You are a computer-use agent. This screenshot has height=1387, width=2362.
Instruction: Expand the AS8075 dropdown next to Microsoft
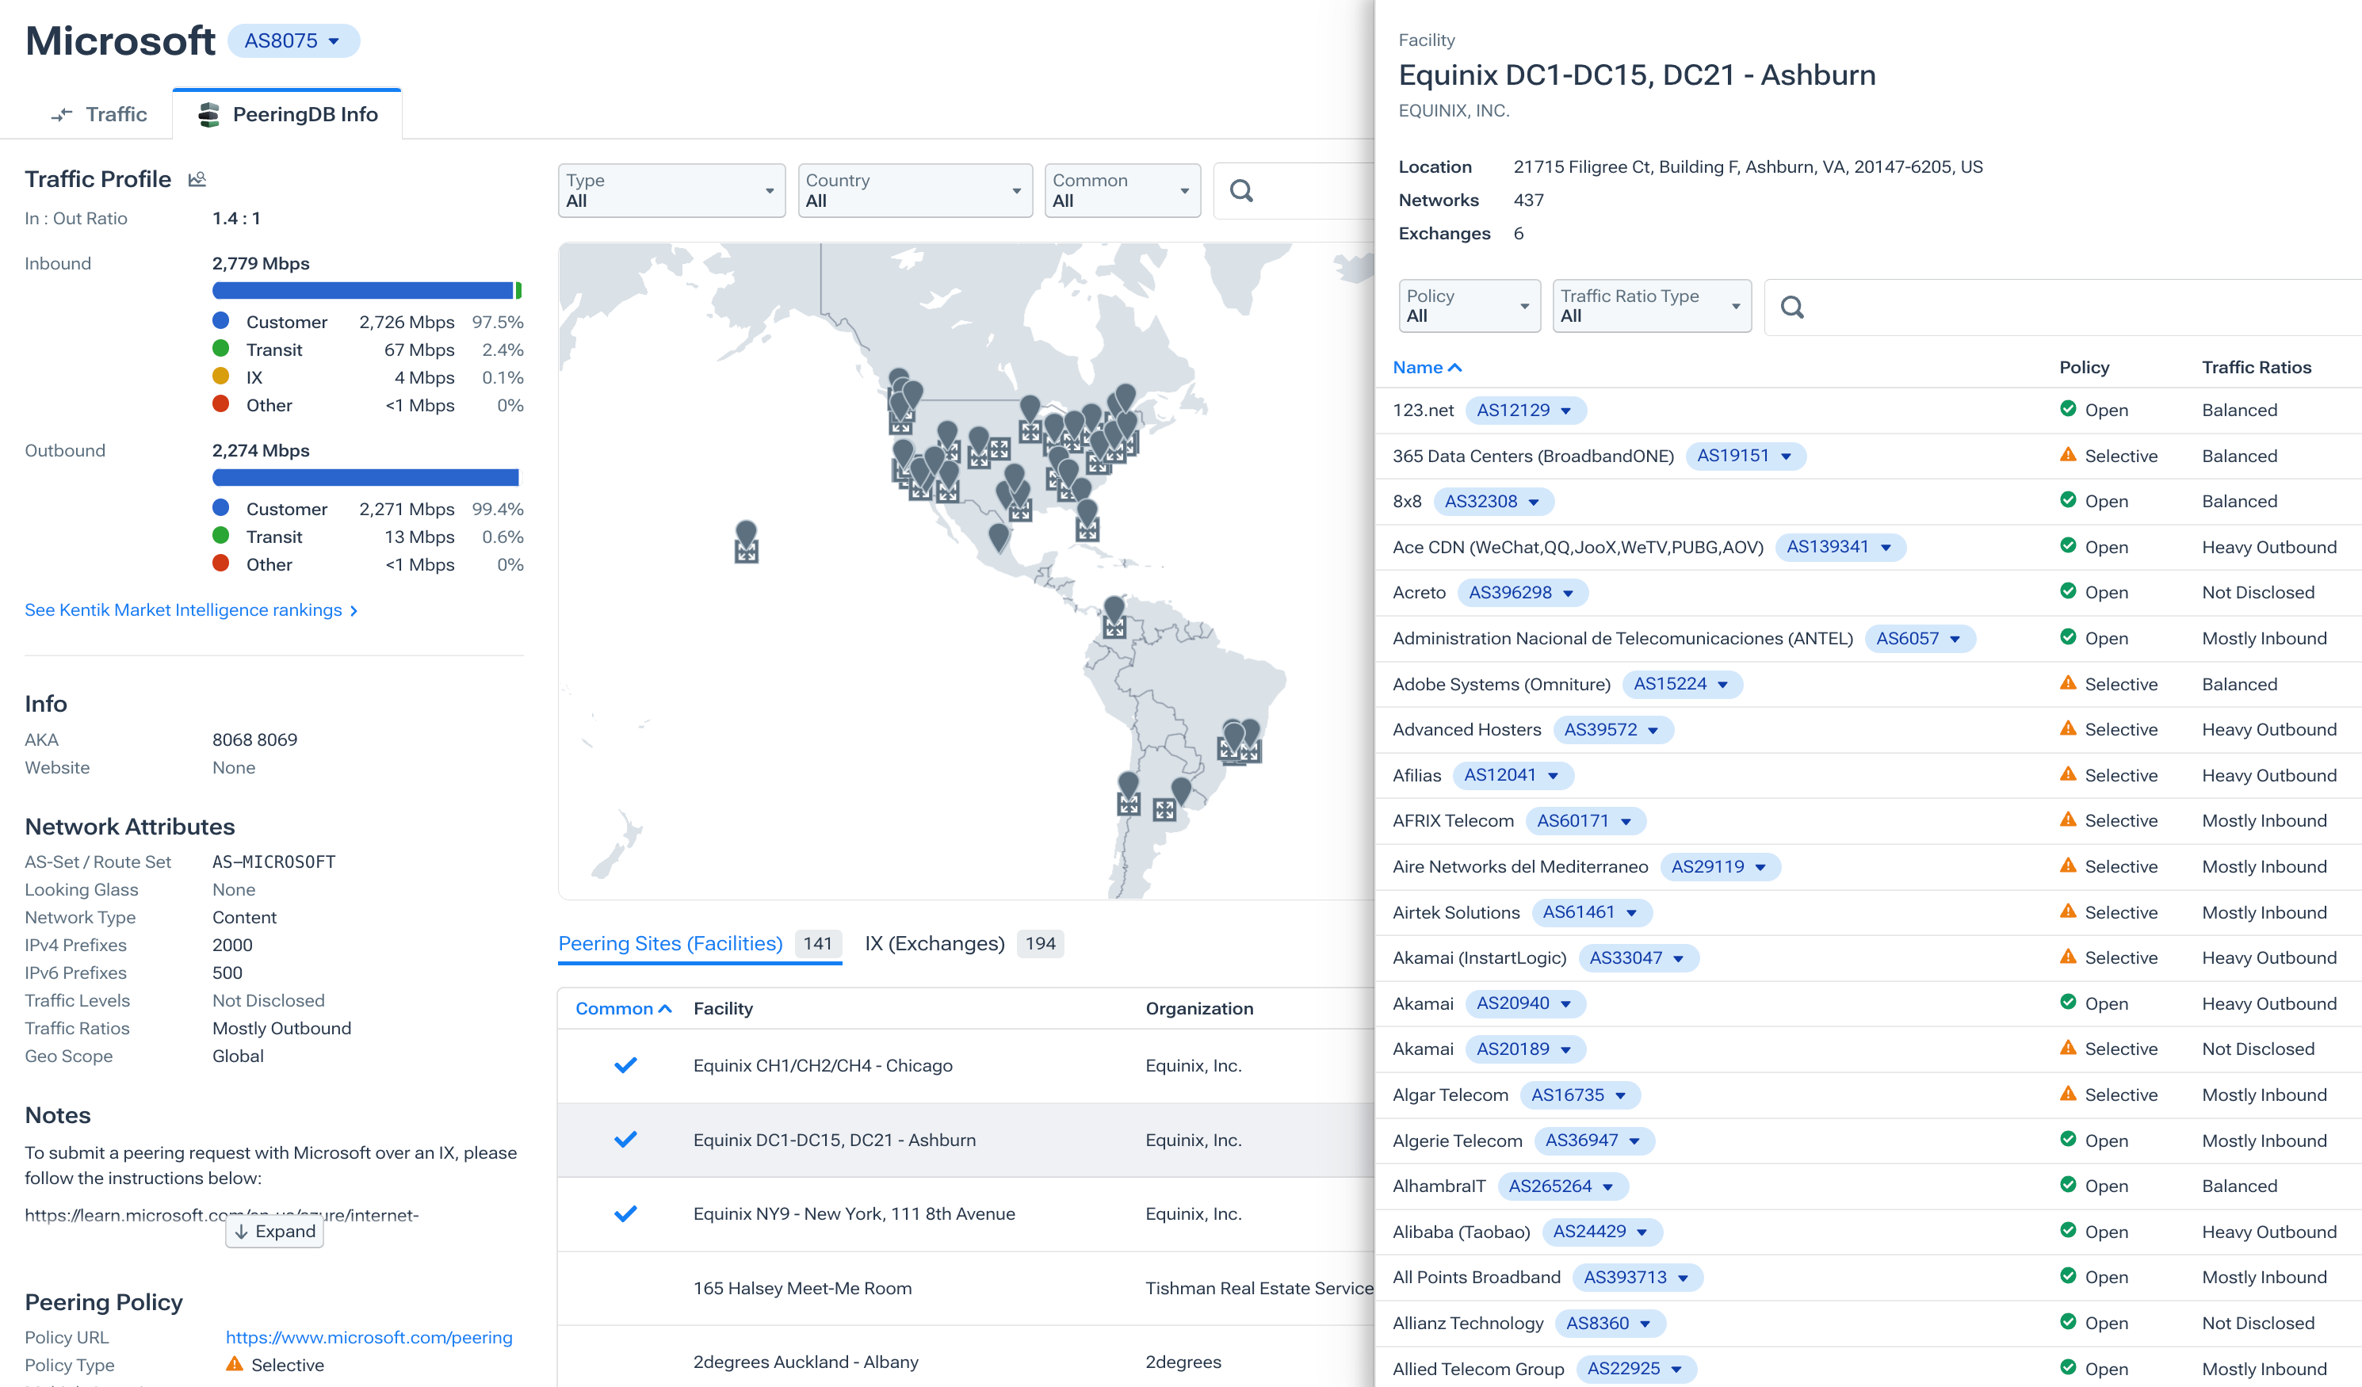click(292, 40)
